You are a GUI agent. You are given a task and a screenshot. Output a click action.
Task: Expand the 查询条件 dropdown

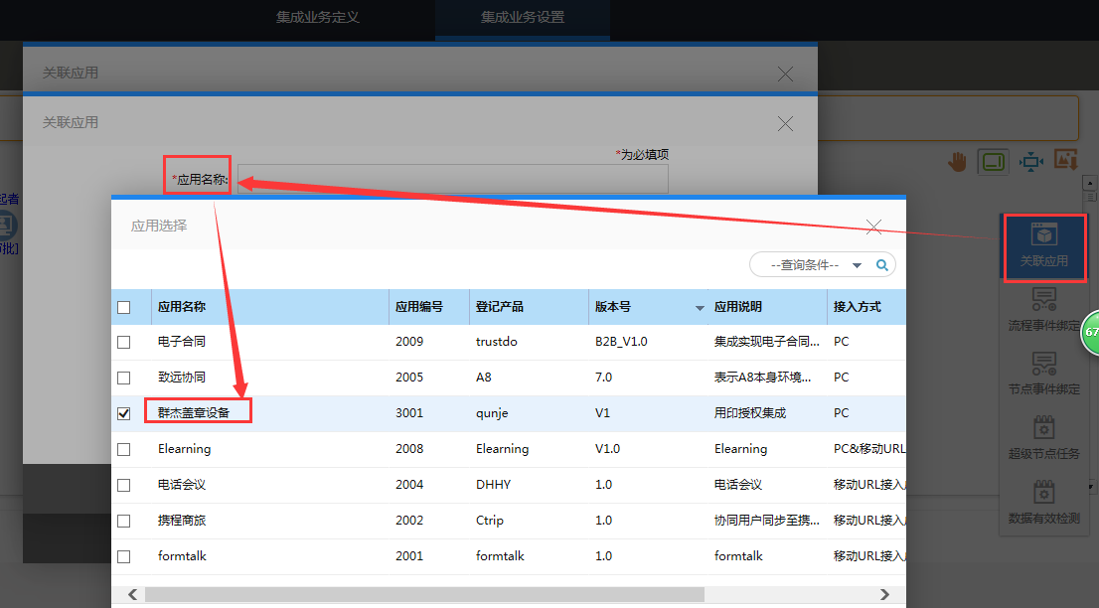[x=857, y=265]
